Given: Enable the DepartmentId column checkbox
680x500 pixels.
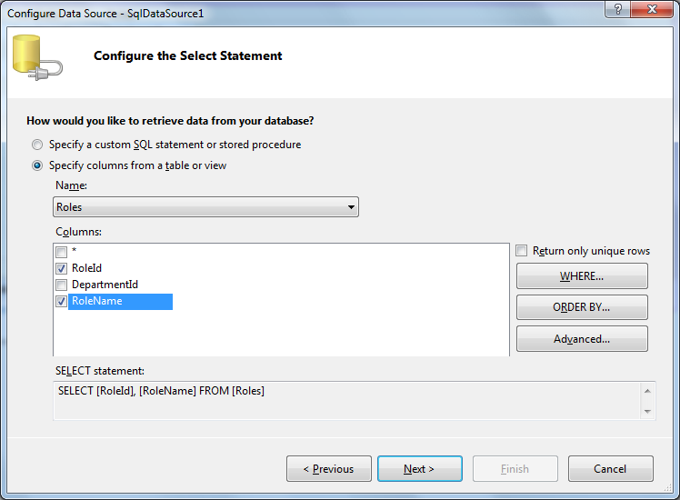Looking at the screenshot, I should [x=62, y=285].
